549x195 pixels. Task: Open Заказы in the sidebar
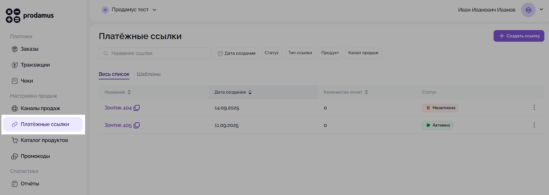pyautogui.click(x=30, y=49)
